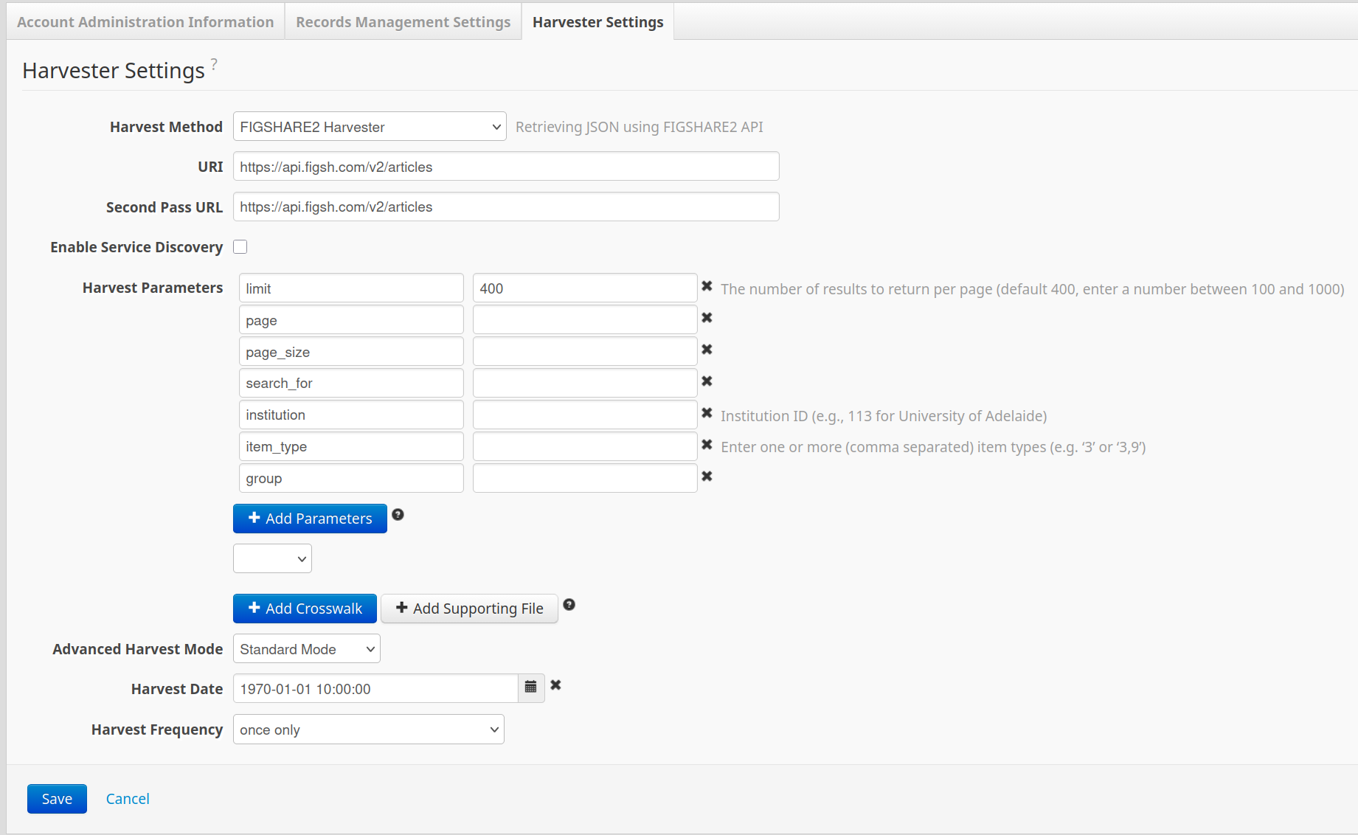The image size is (1358, 835).
Task: Open the empty dropdown below Add Parameters
Action: pos(272,558)
